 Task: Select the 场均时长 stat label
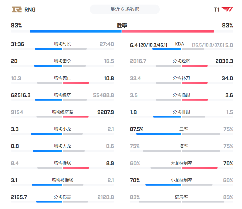coord(62,44)
